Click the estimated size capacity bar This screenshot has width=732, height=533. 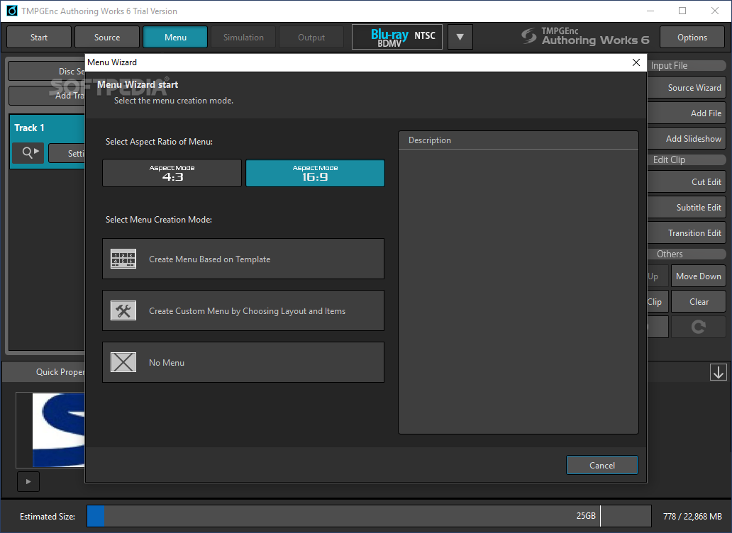[x=369, y=516]
